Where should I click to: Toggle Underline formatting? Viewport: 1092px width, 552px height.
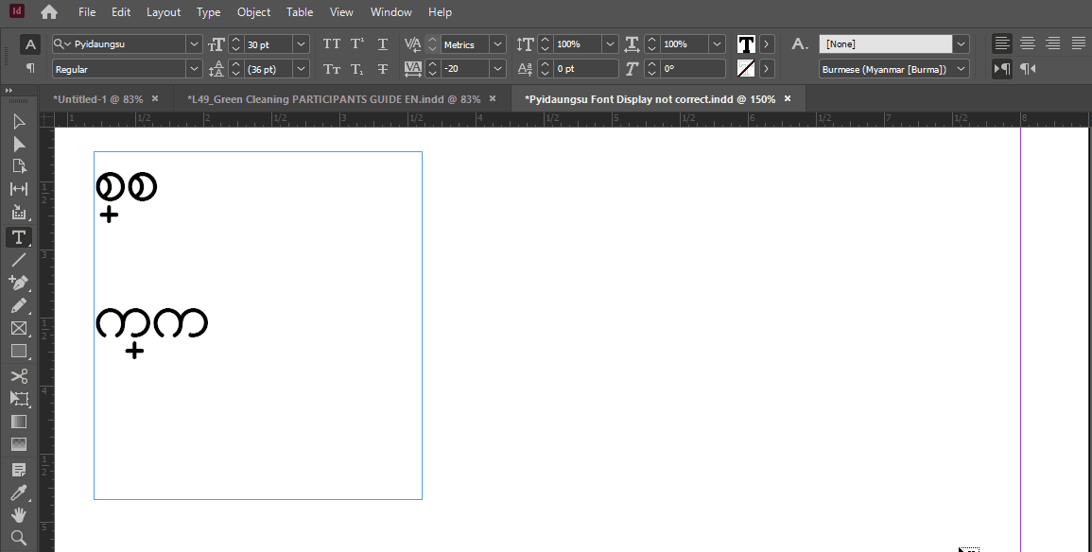382,43
